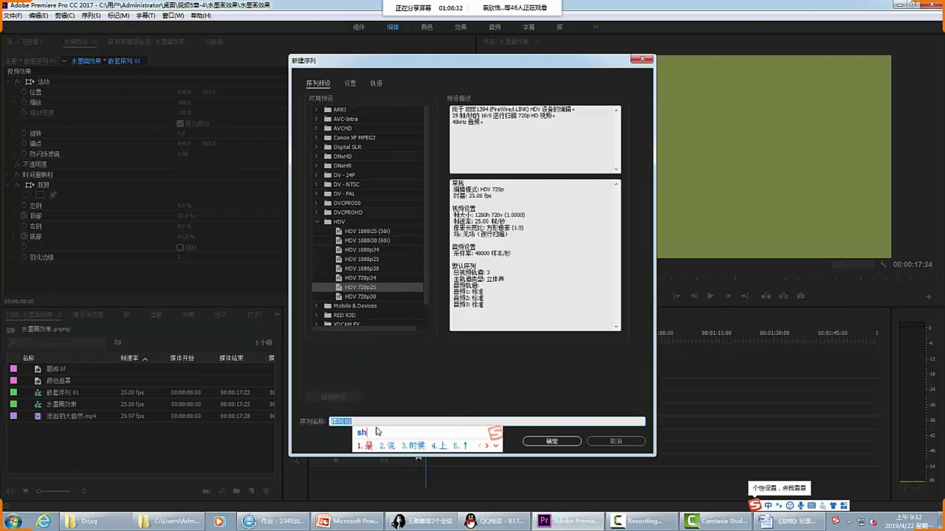Toggle the crop zoom checkbox
Viewport: 945px width, 531px height.
point(180,247)
